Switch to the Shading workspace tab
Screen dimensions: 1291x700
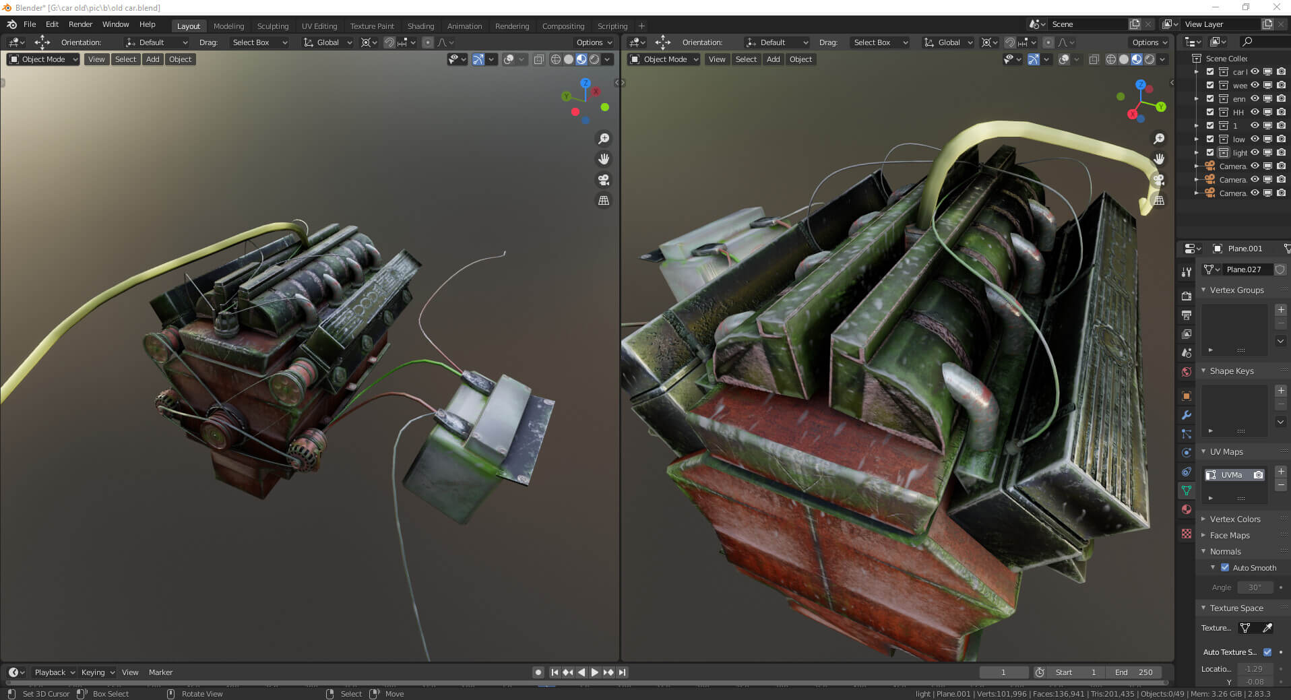point(420,26)
